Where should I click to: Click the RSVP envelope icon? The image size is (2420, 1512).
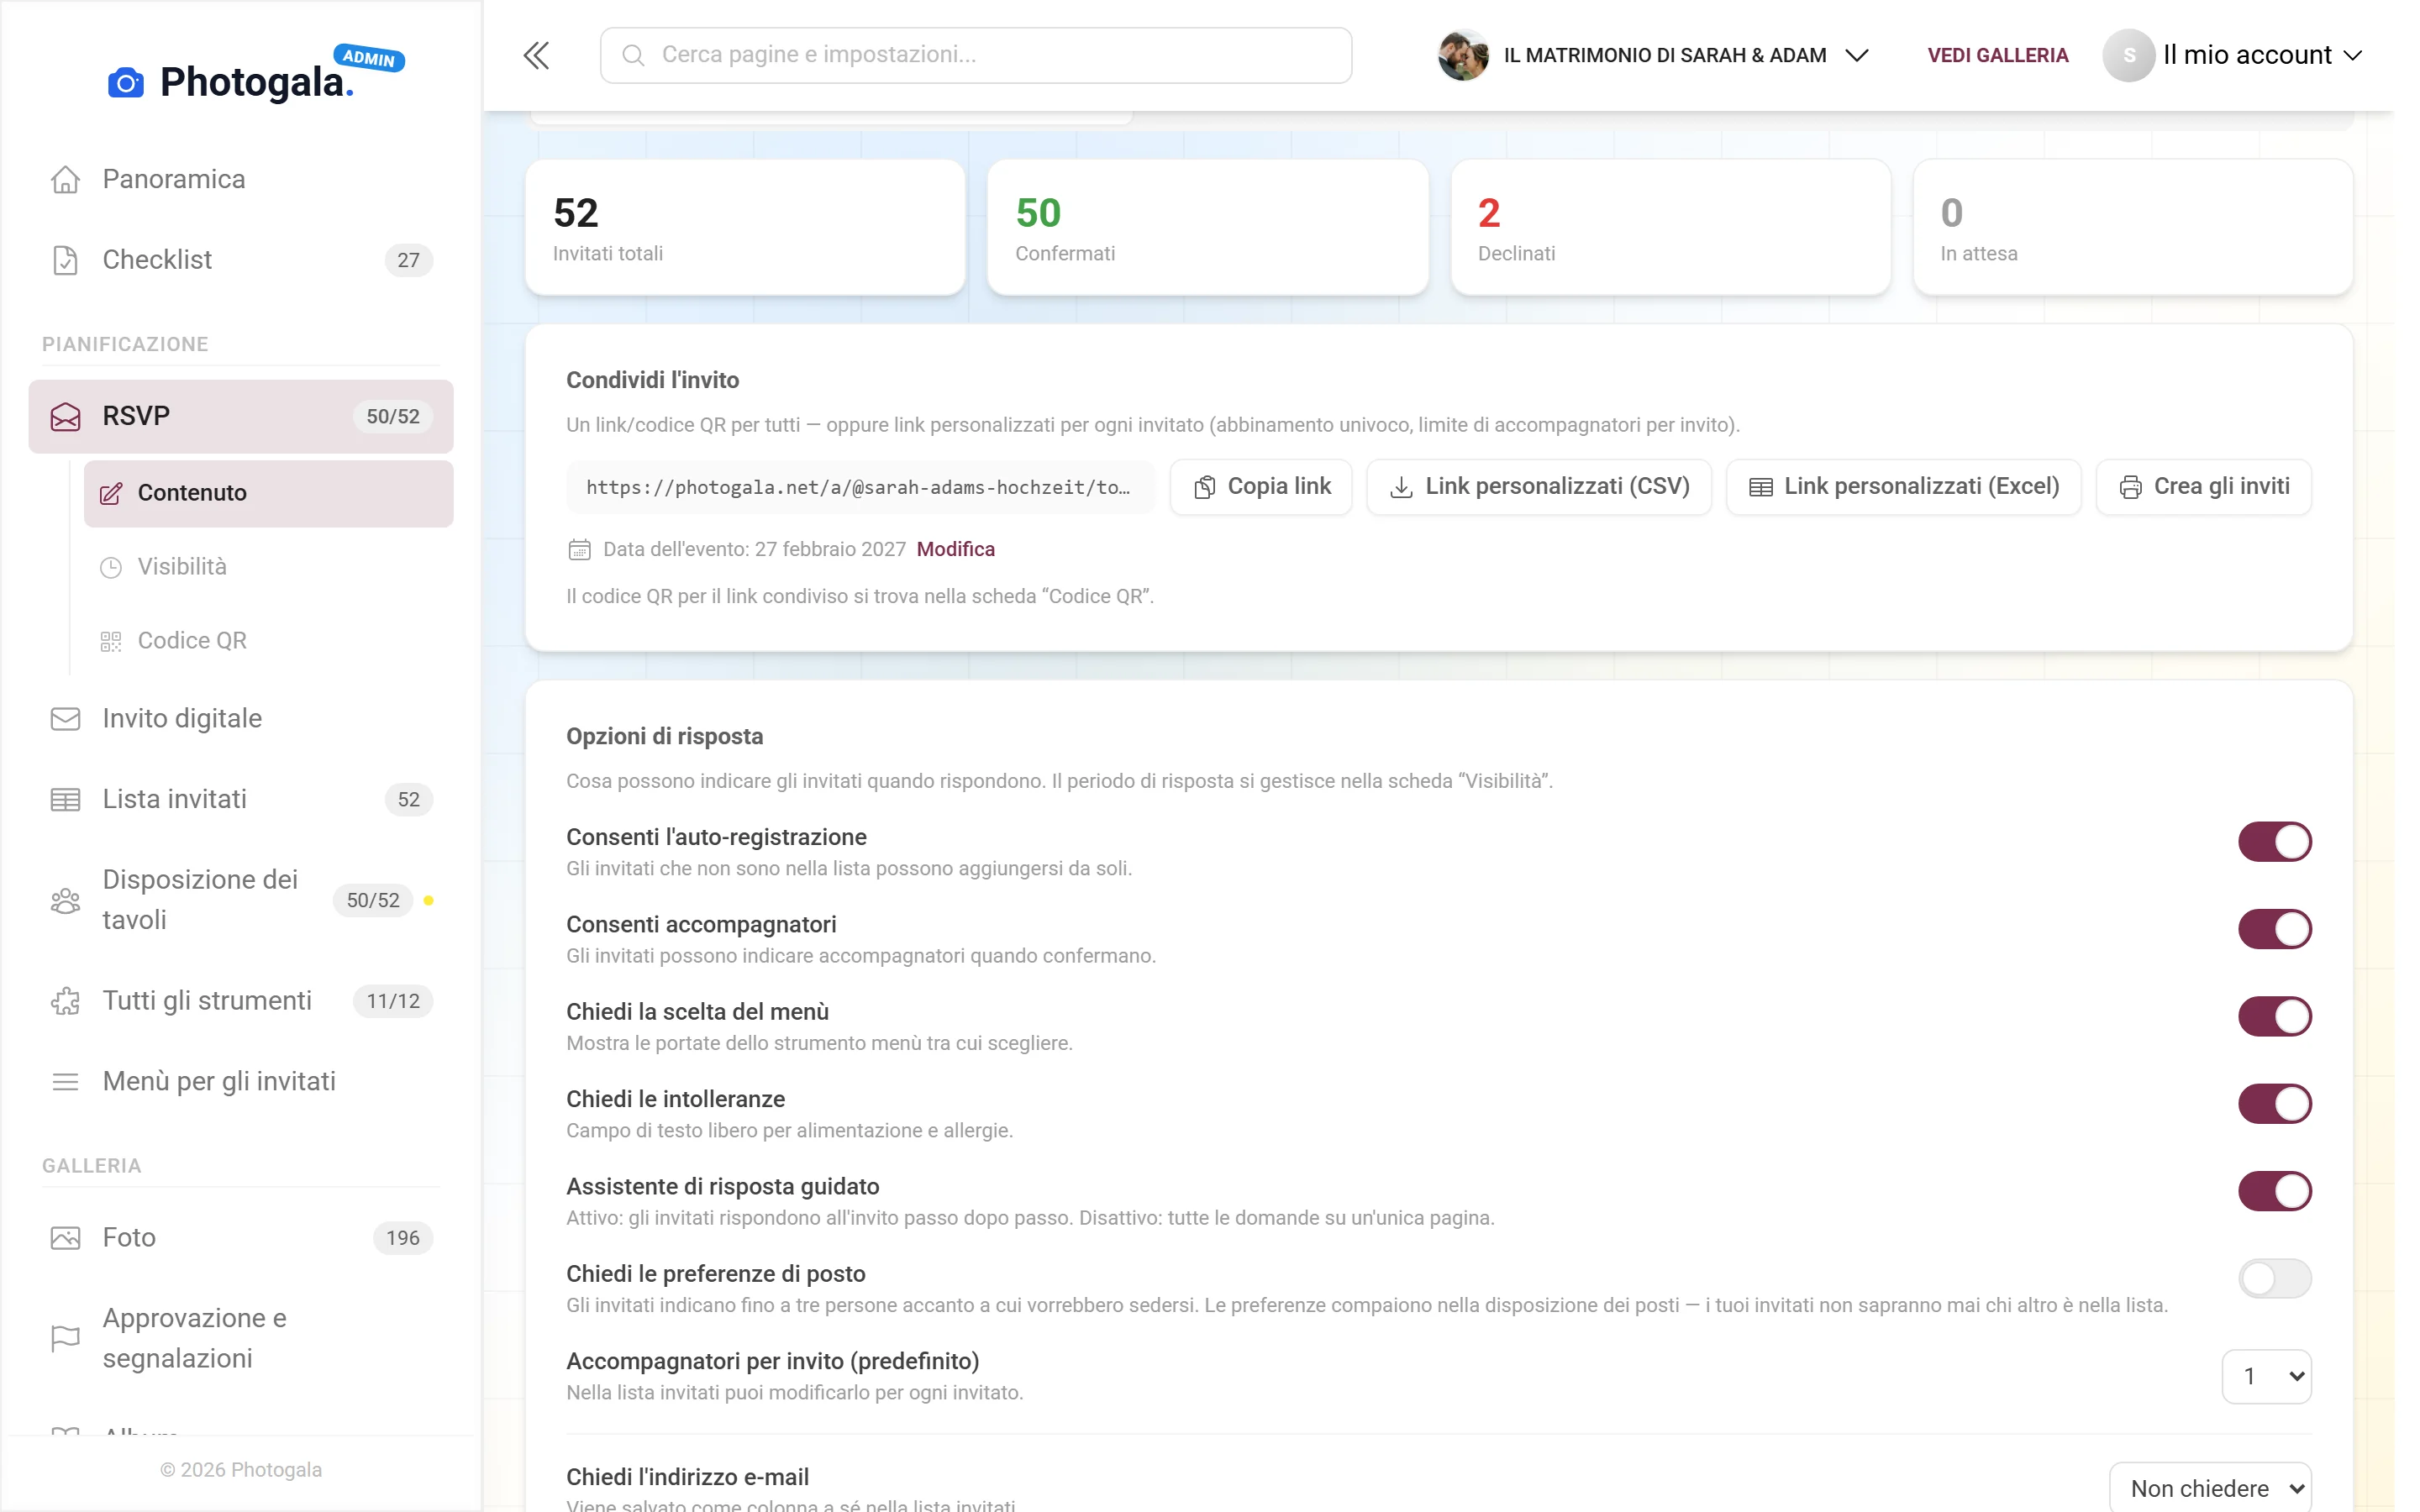click(x=65, y=416)
